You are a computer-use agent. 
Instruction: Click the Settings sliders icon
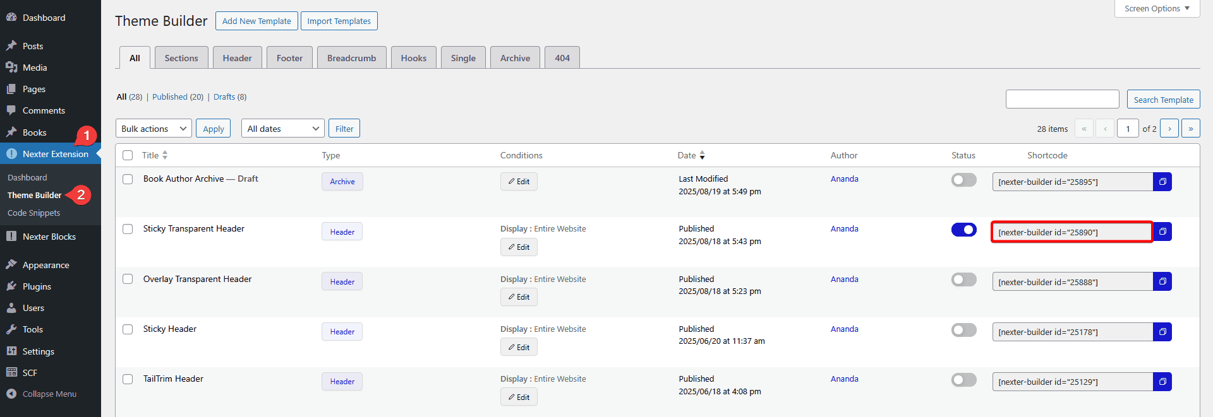point(11,351)
